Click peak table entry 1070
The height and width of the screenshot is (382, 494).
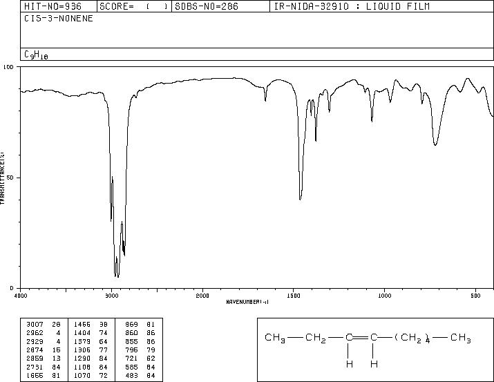(82, 376)
